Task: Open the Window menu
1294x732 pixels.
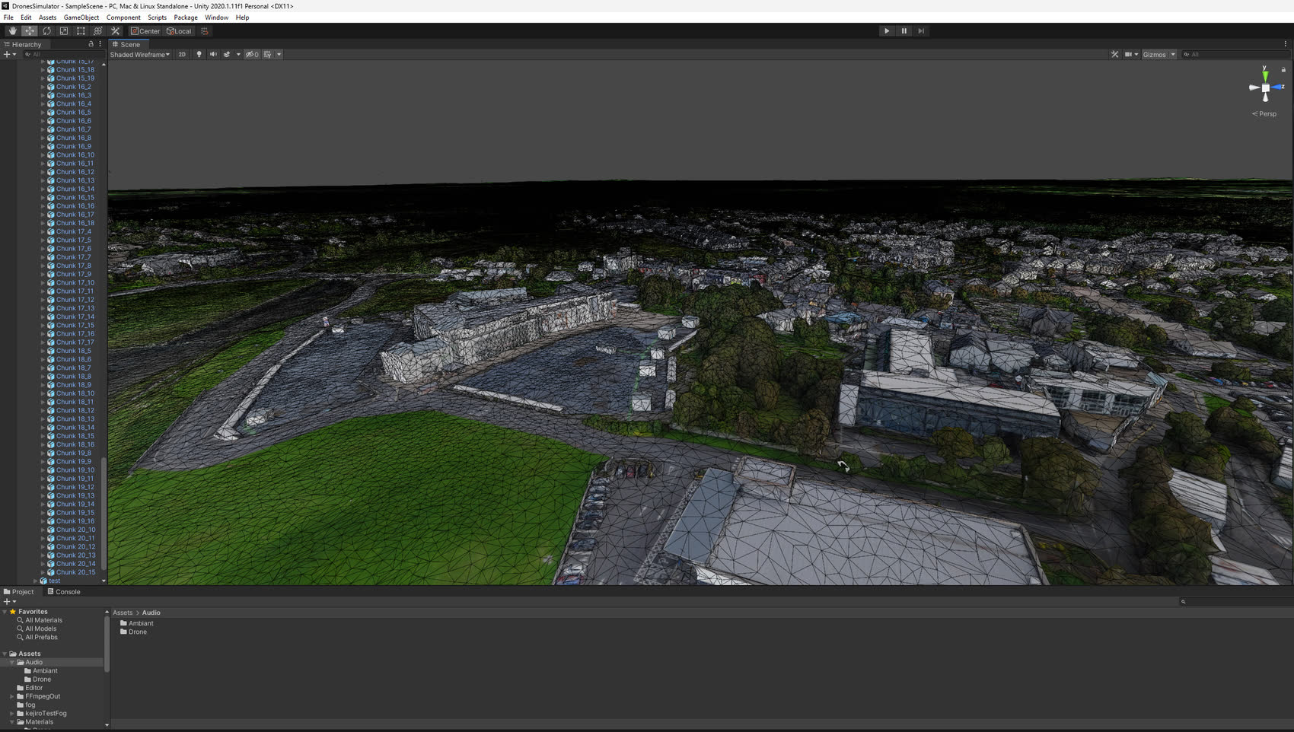Action: [216, 18]
